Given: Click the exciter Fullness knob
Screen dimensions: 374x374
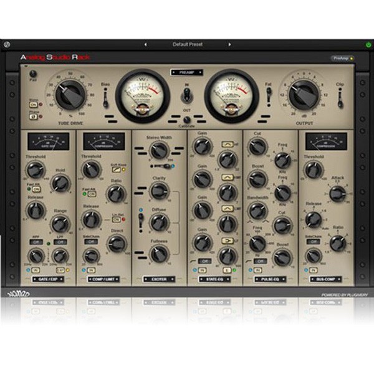Looking at the screenshot, I should pos(159,254).
